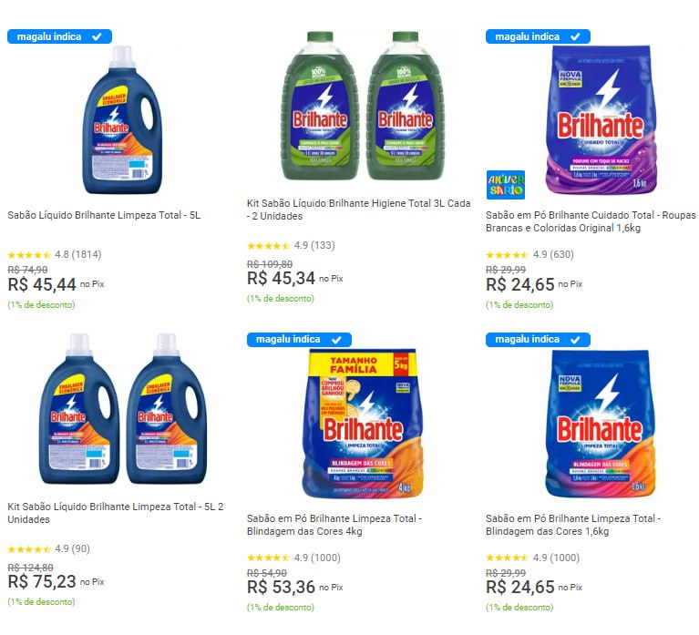This screenshot has width=699, height=635.
Task: Click the R$ 75,23 price
Action: click(x=42, y=582)
